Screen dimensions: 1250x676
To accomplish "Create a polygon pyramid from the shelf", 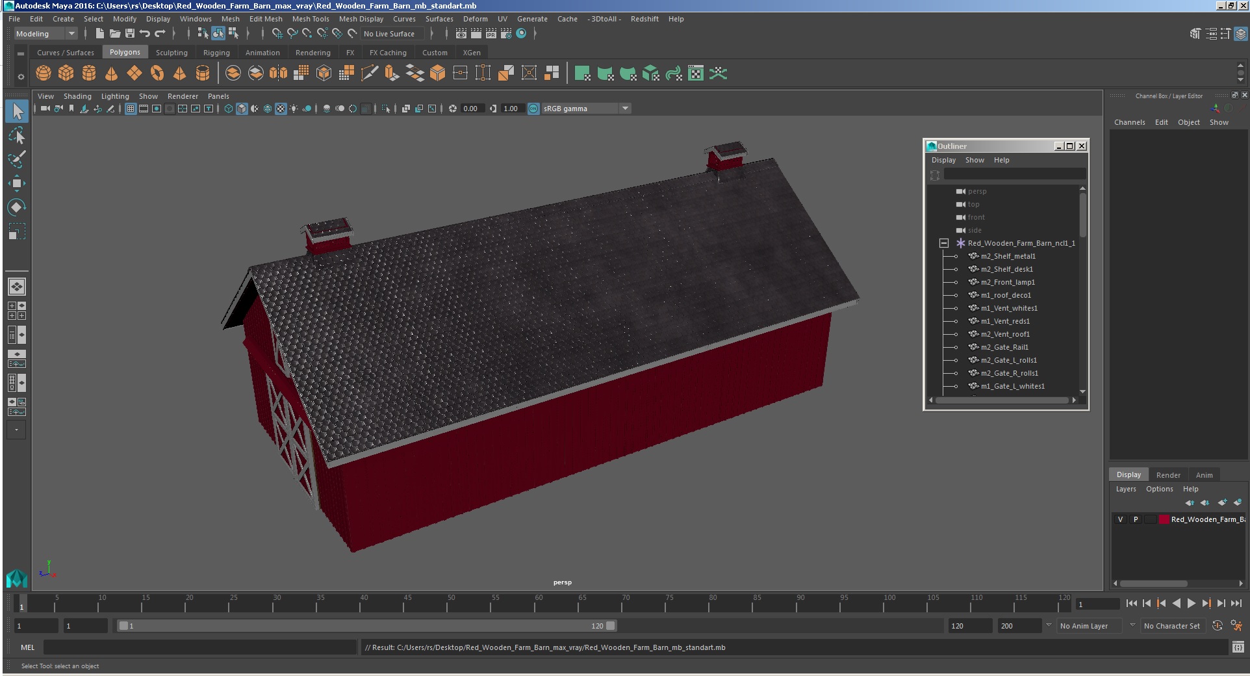I will [x=180, y=73].
